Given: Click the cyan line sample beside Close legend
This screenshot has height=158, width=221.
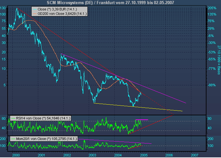Looking at the screenshot, I should coord(35,9).
